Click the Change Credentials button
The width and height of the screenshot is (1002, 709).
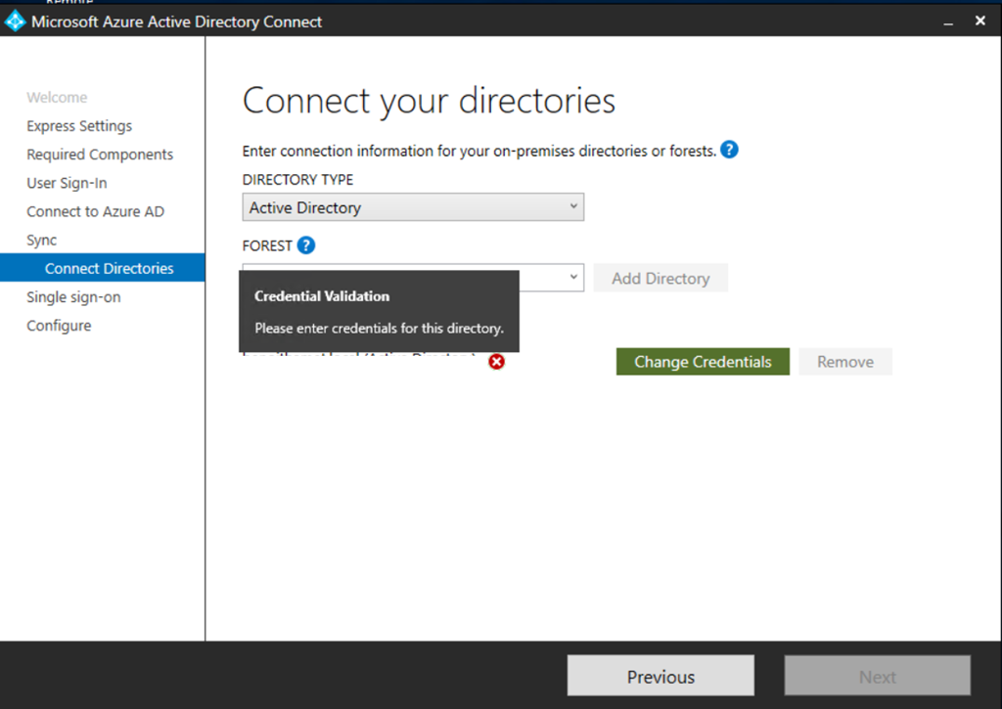(703, 362)
